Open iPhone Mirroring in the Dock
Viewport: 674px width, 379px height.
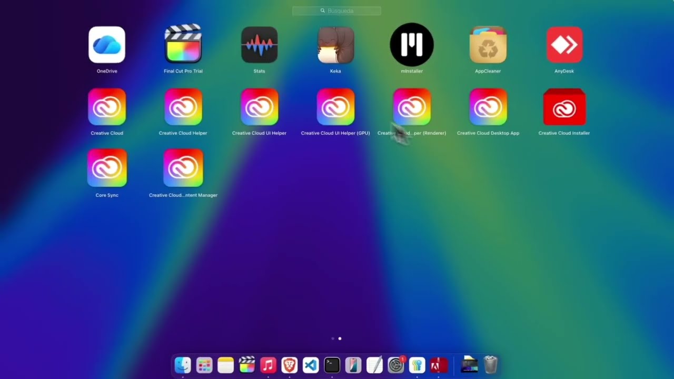click(353, 365)
